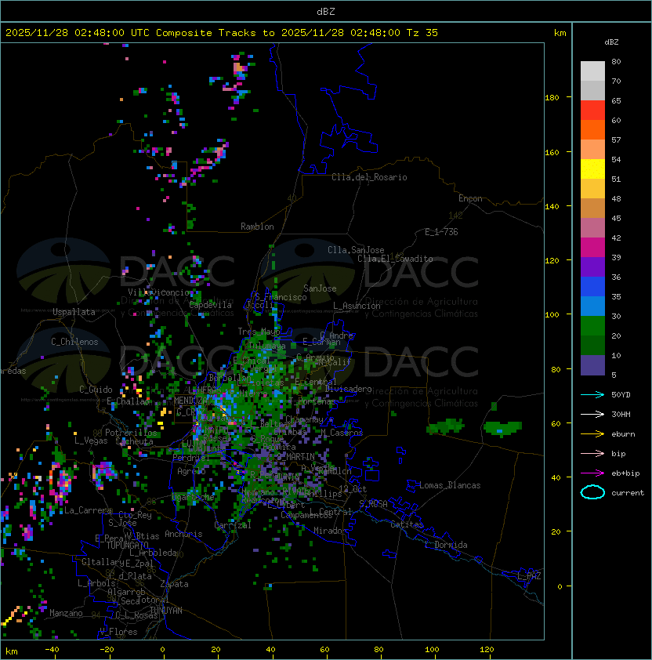The height and width of the screenshot is (660, 652).
Task: Click the white 30HM arrow legend icon
Action: [x=592, y=415]
